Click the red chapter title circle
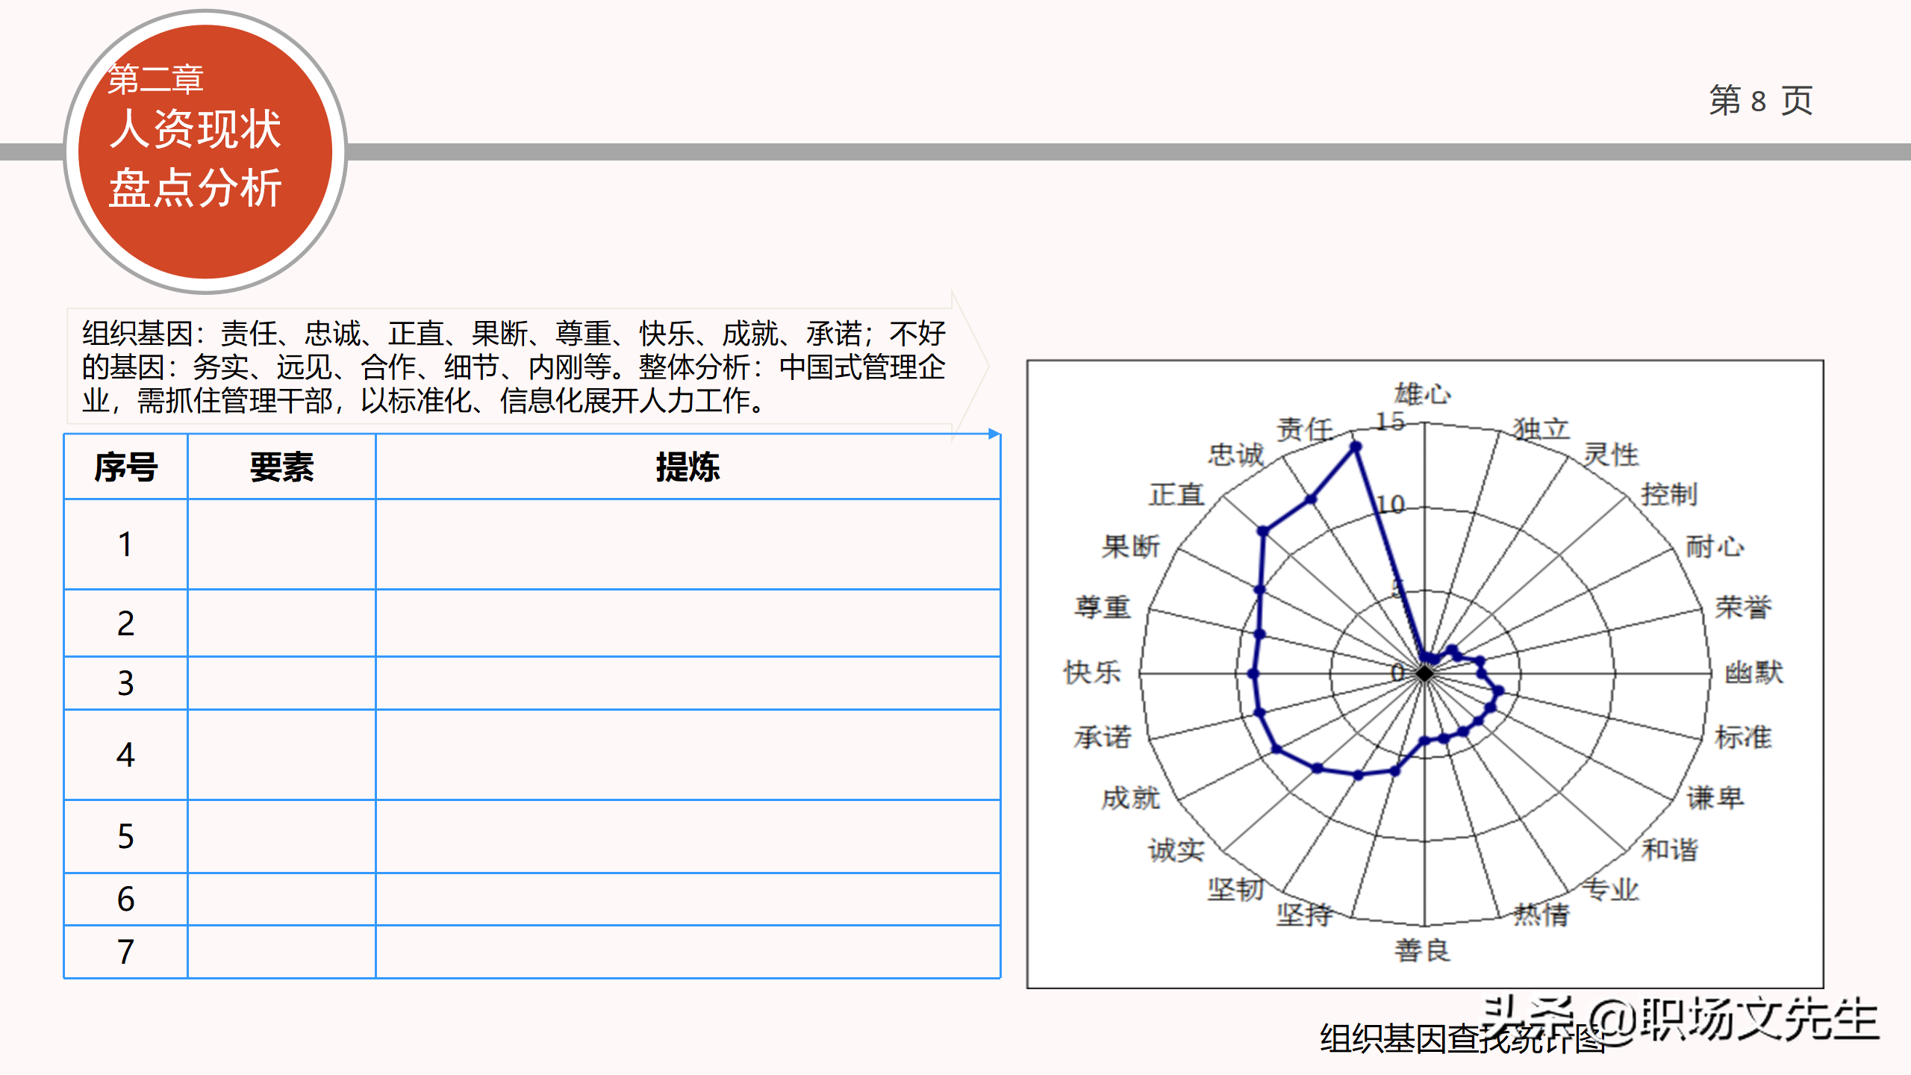Image resolution: width=1911 pixels, height=1075 pixels. (205, 152)
